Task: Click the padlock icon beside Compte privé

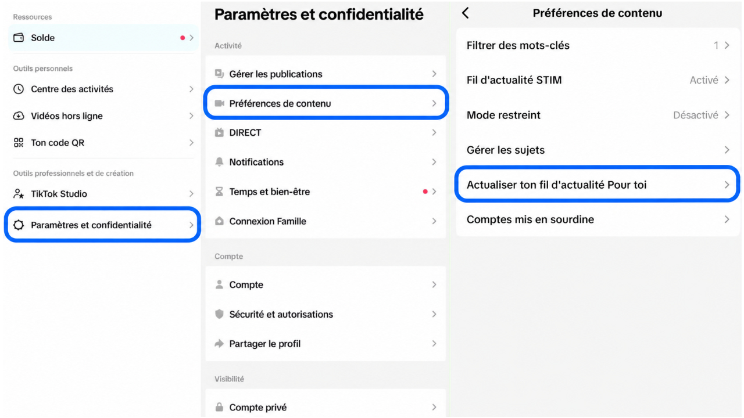Action: point(219,407)
